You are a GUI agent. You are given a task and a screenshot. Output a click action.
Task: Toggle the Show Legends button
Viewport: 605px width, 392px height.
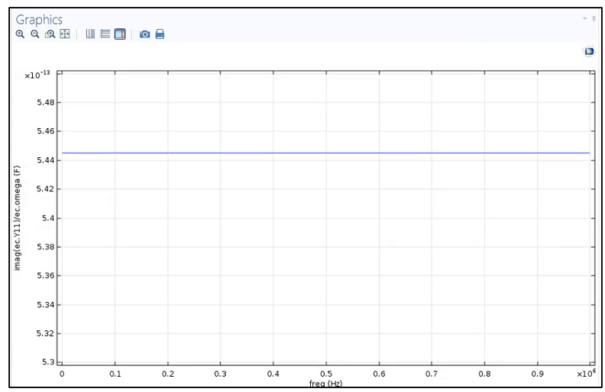120,34
